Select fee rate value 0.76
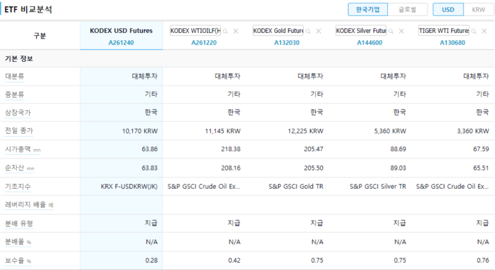 (483, 261)
